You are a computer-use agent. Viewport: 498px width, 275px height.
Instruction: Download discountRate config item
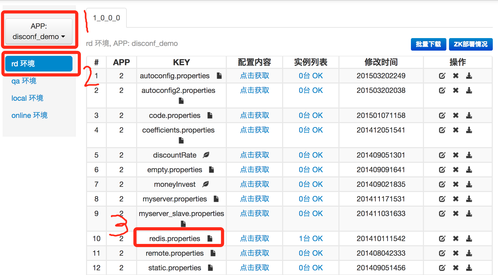(x=469, y=155)
